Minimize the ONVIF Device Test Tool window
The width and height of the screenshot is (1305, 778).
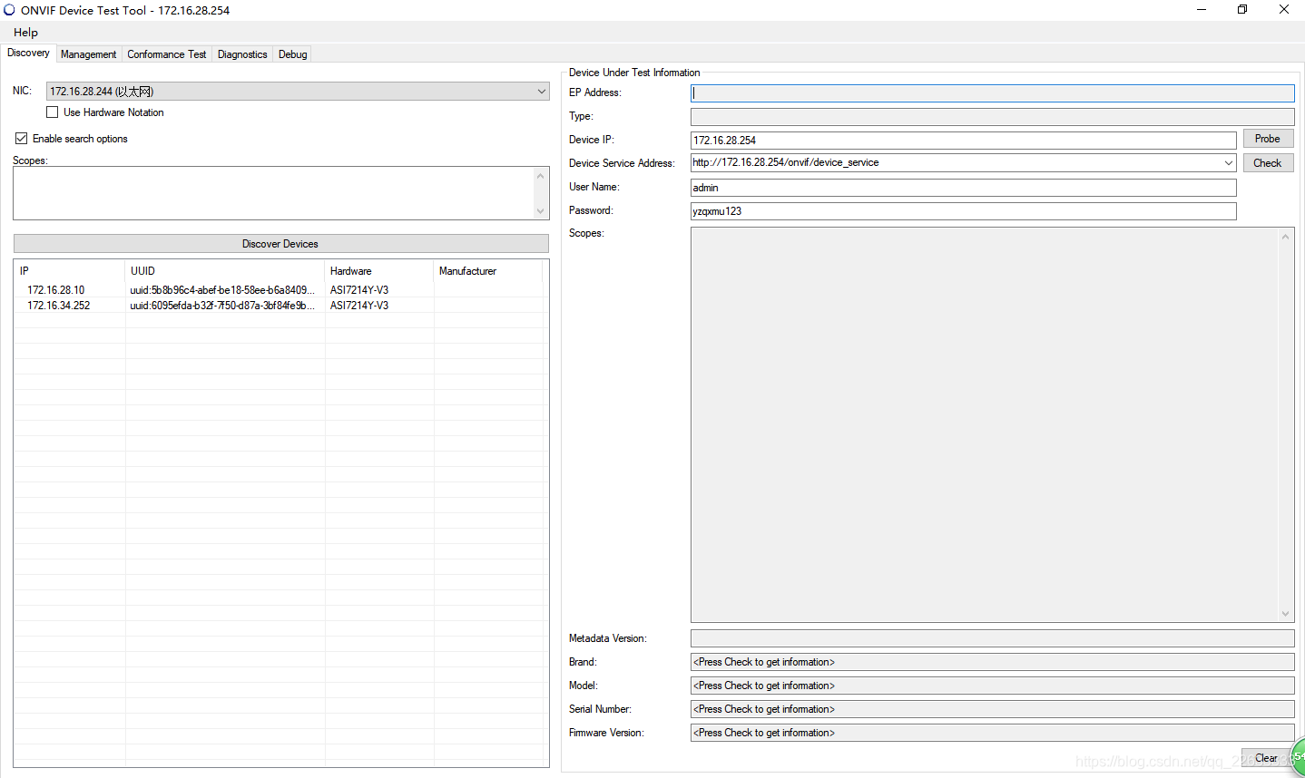1202,10
